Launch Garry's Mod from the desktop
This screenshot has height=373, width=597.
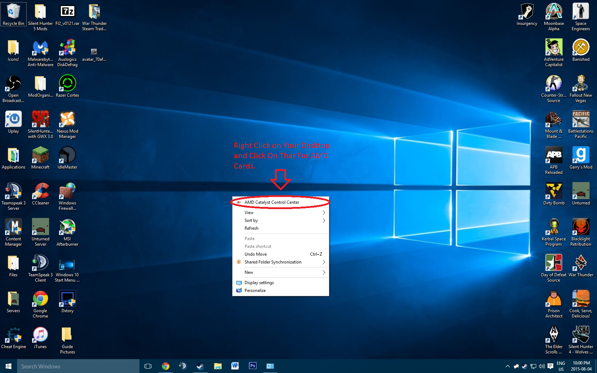581,158
